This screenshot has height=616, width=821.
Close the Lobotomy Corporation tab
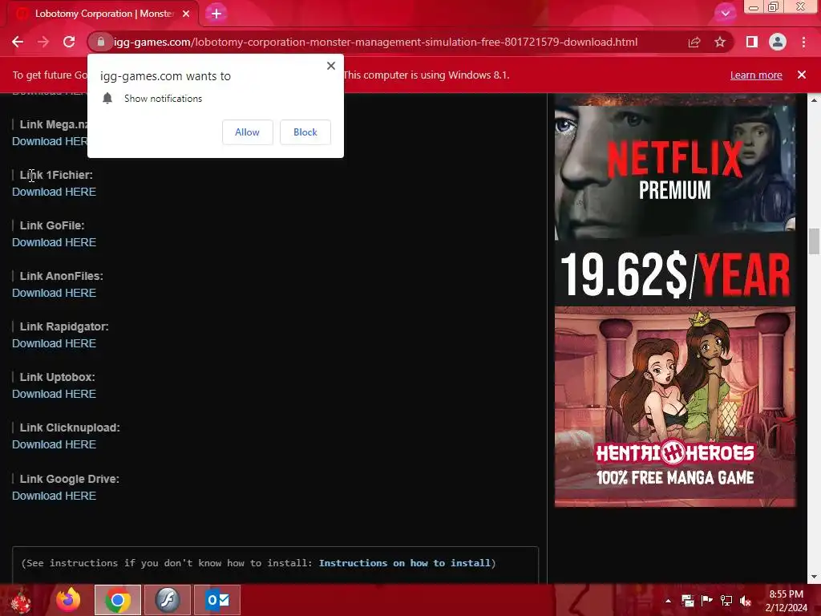(x=186, y=14)
